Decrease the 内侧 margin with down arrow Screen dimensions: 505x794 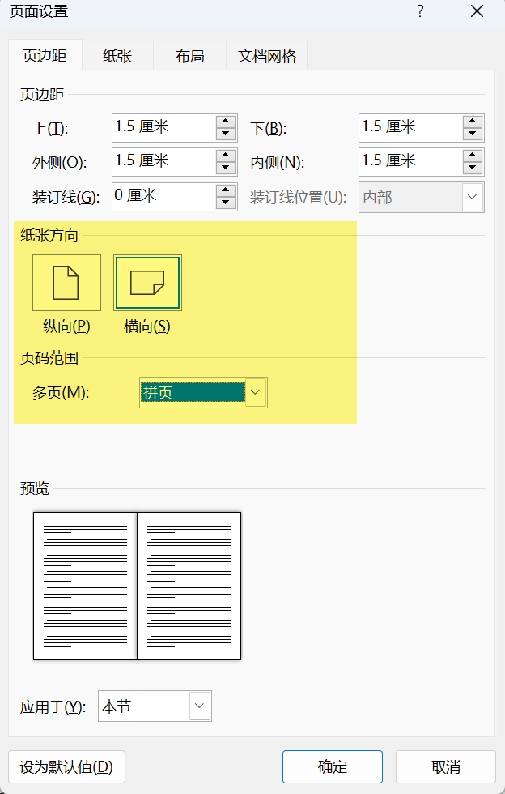[x=473, y=169]
